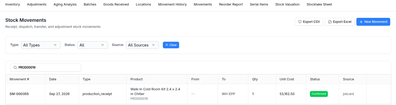Viewport: 396px width, 105px height.
Task: Open the Stock Valuation tab
Action: point(287,4)
